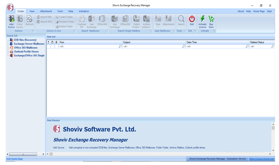Click the Deleted Status column header
The width and height of the screenshot is (279, 165).
point(262,42)
